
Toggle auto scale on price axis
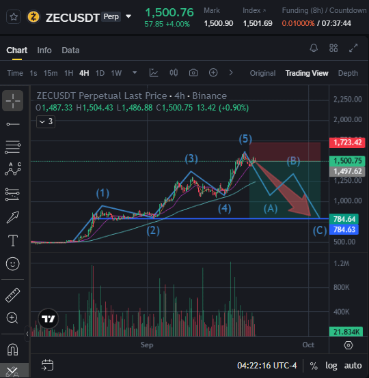[353, 366]
